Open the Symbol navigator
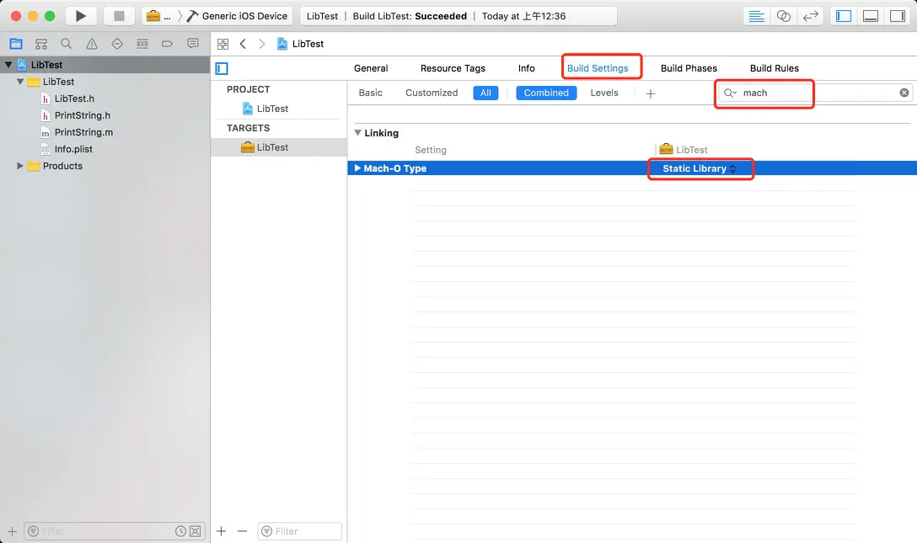 tap(41, 44)
